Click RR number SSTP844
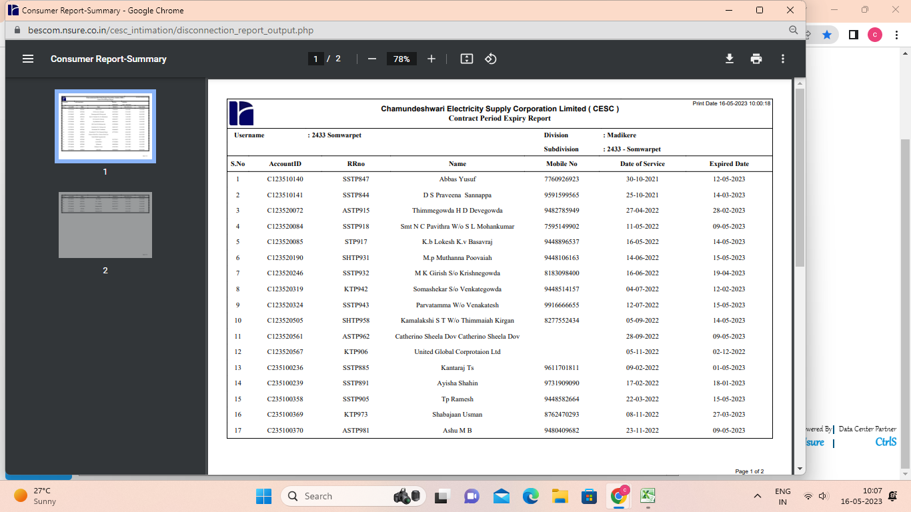 [356, 195]
